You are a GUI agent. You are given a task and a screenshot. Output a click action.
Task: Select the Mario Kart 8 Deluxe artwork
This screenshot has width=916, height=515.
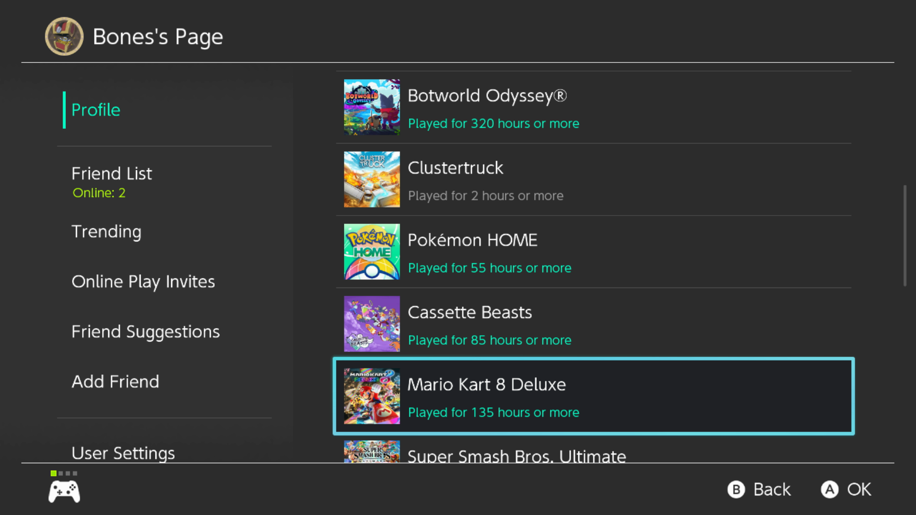click(372, 396)
